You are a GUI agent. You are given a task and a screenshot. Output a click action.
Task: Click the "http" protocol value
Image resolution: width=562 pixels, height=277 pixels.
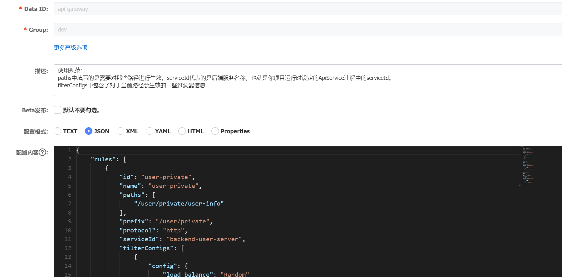pyautogui.click(x=173, y=231)
